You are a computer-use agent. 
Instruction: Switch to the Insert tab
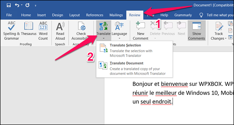point(41,15)
